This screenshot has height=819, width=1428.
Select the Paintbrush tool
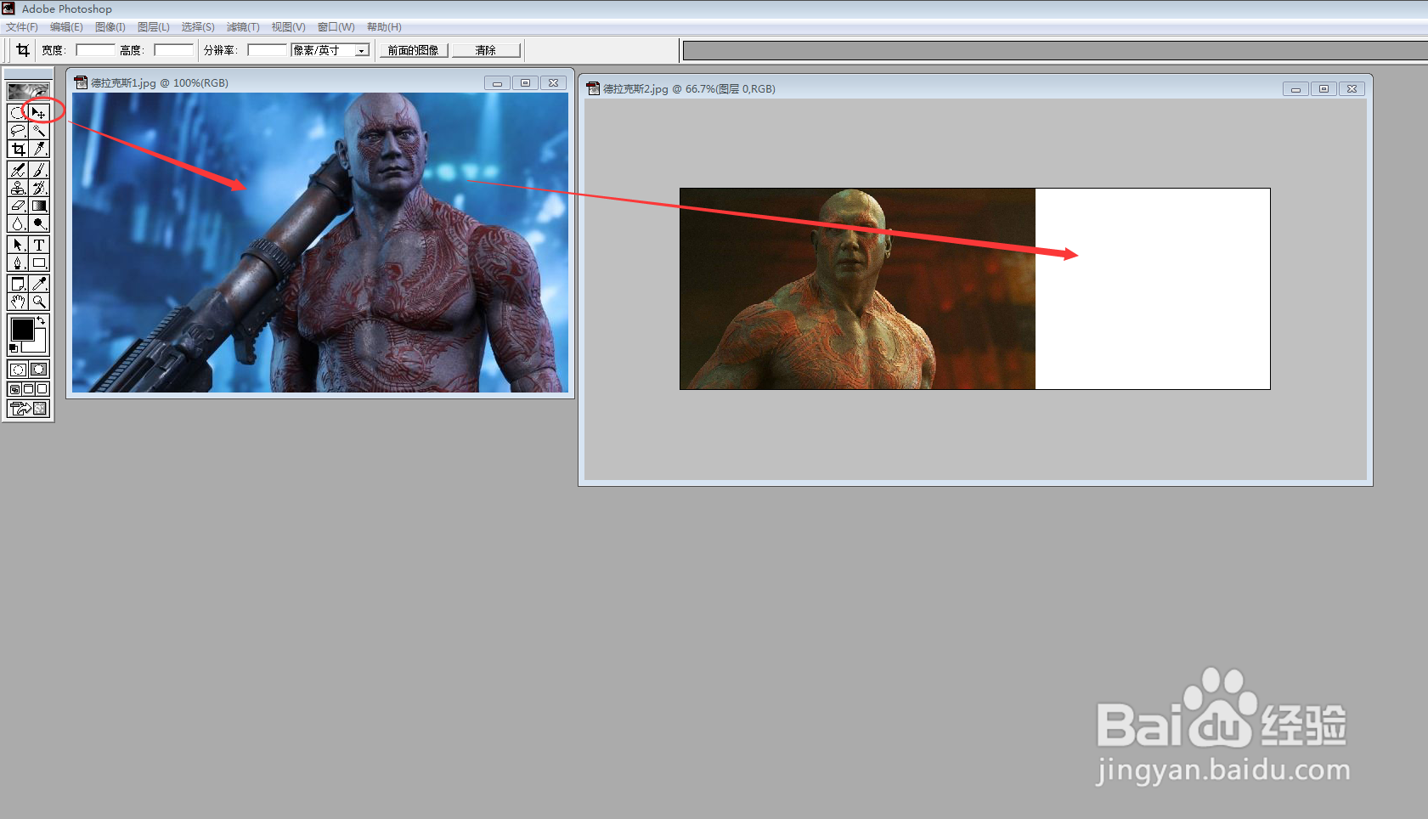pos(38,170)
